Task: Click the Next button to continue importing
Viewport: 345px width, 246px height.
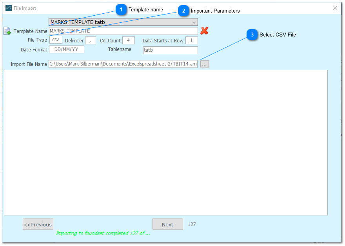Action: click(167, 224)
